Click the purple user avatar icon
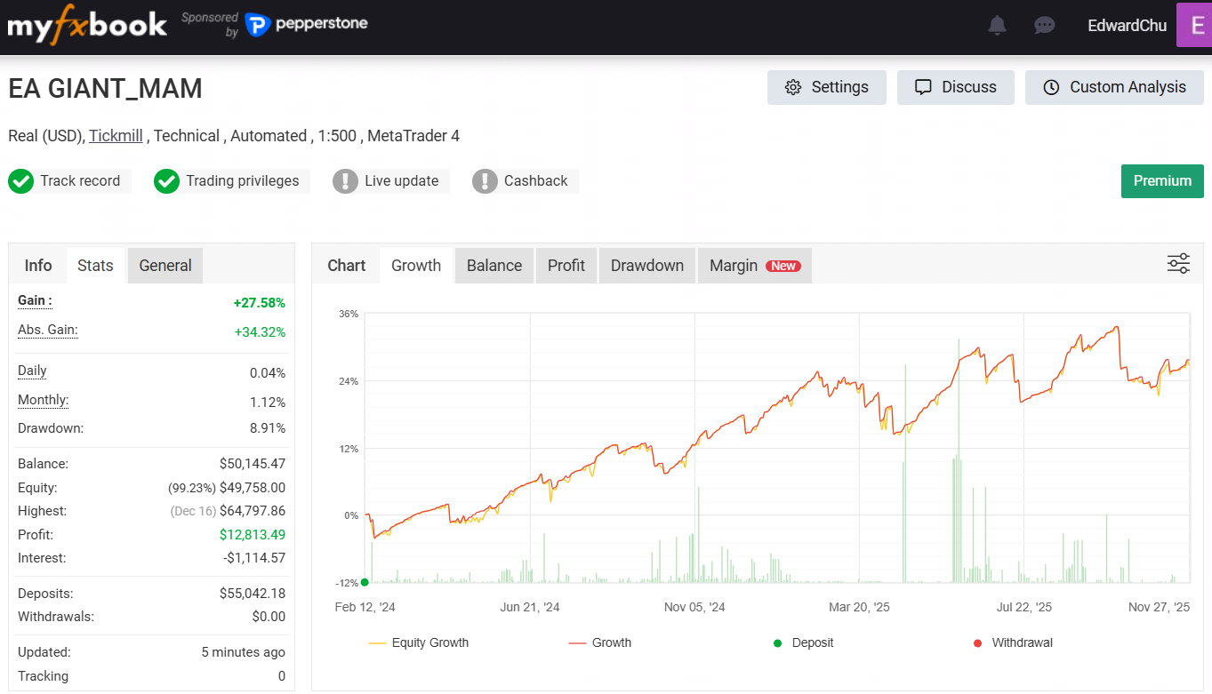Viewport: 1212px width, 694px height. point(1193,25)
